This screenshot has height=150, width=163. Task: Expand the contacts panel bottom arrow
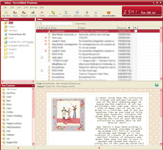click(x=18, y=148)
